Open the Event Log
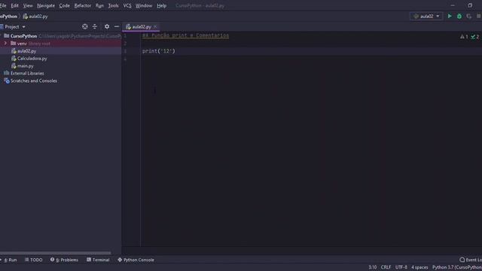This screenshot has width=482, height=271. (x=471, y=260)
